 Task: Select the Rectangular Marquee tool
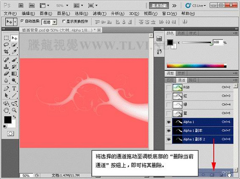point(6,38)
